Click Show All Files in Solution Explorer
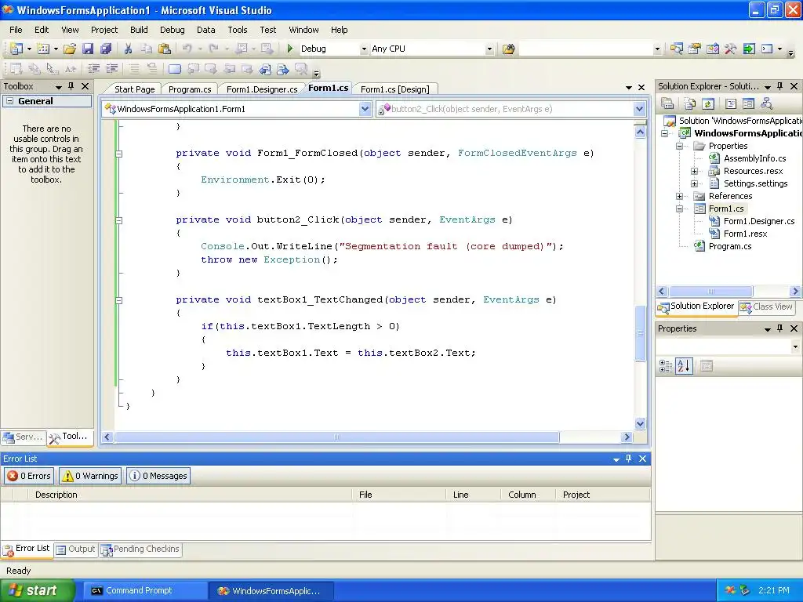The height and width of the screenshot is (602, 803). [x=690, y=104]
